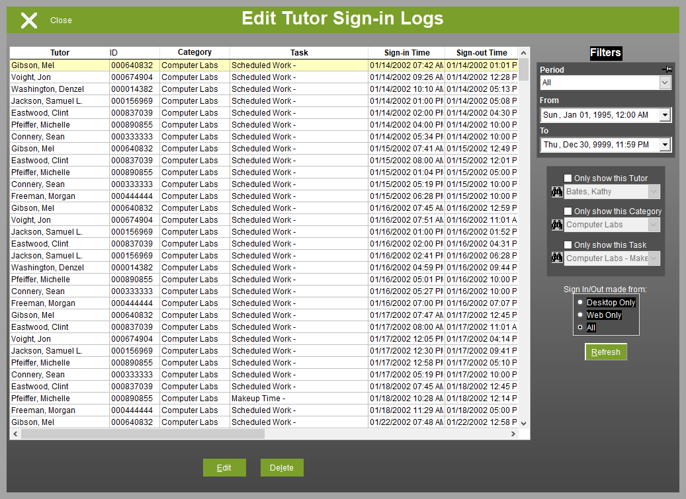Select the highlighted Gibson, Mel first row
The image size is (686, 499).
point(264,65)
